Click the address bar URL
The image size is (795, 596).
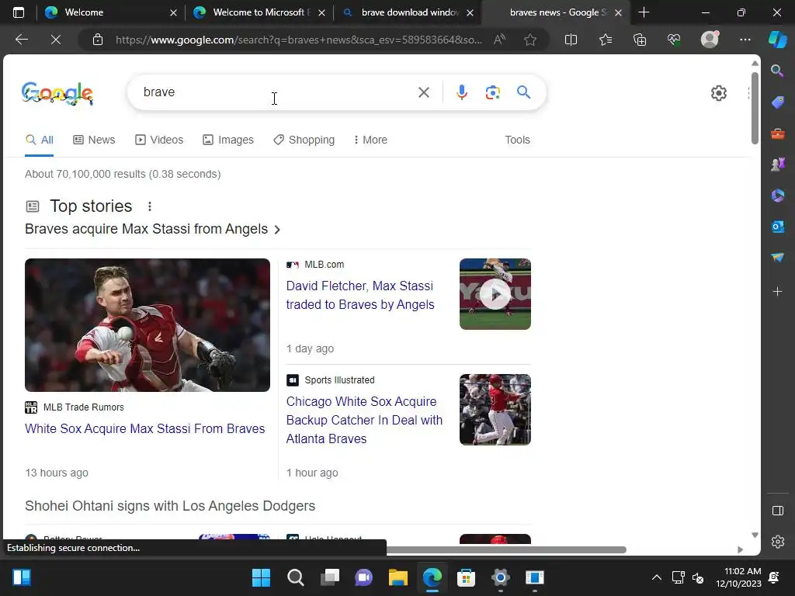click(x=299, y=40)
